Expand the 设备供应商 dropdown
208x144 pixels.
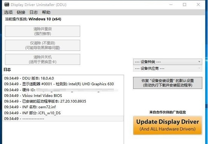(x=168, y=69)
